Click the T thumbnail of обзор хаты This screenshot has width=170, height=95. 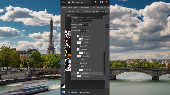[78, 36]
